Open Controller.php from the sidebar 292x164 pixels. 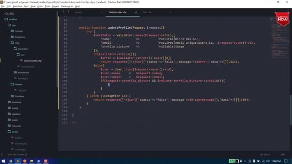pos(27,67)
